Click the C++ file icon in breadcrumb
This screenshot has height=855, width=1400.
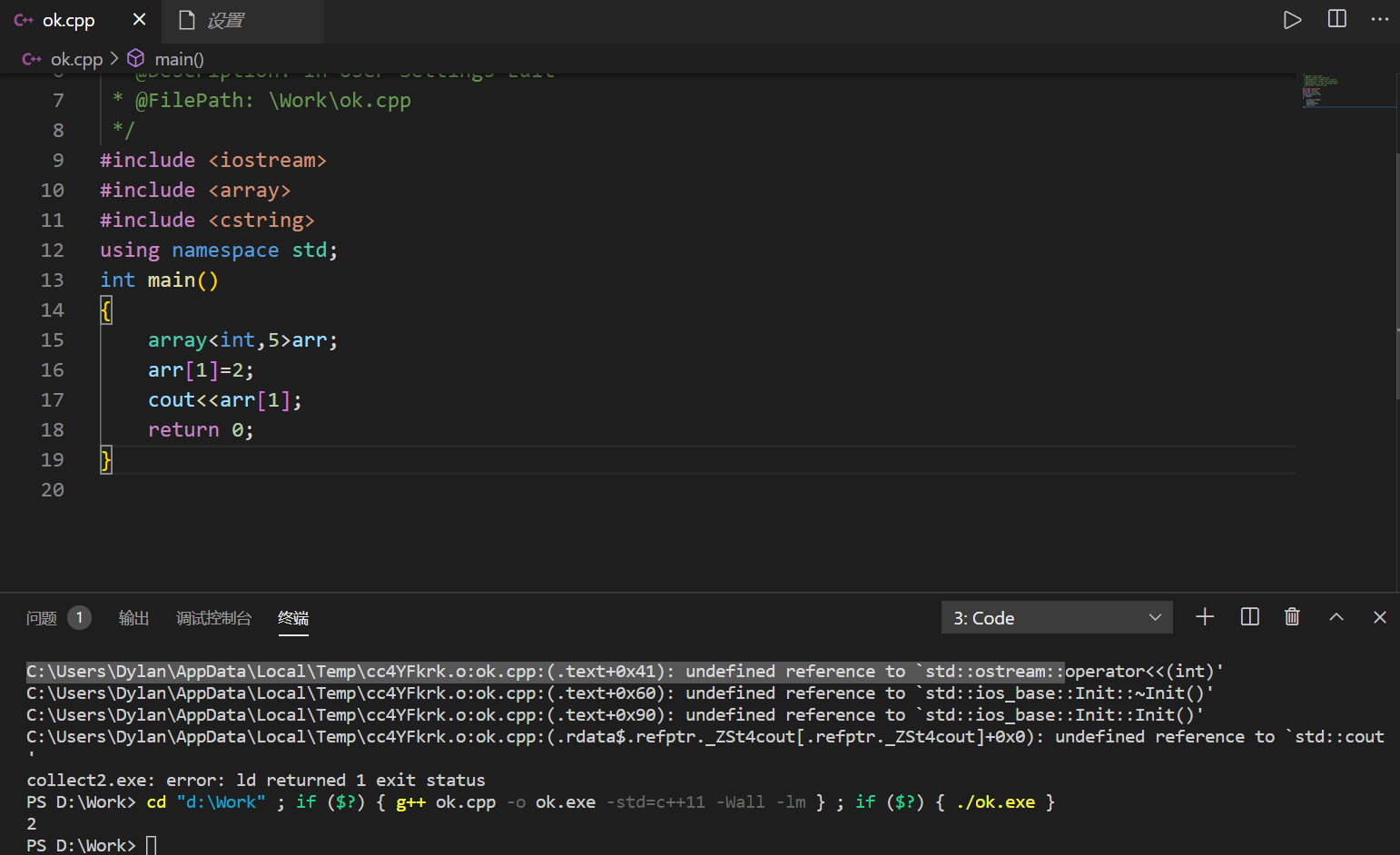click(x=32, y=59)
